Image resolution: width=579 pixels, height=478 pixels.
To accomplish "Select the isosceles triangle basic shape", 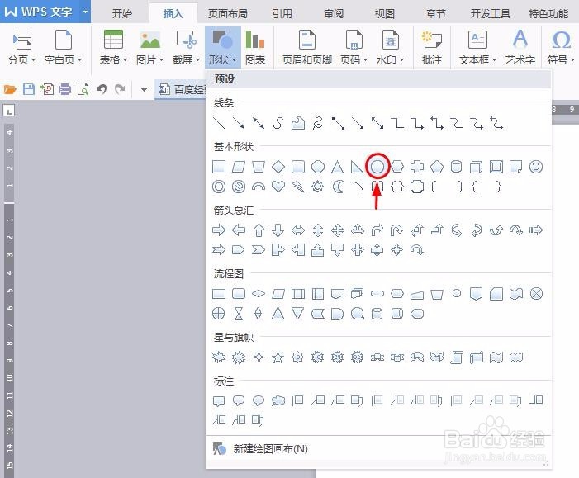I will tap(337, 167).
